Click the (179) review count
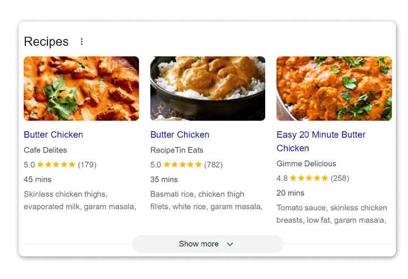The height and width of the screenshot is (279, 408). click(x=87, y=164)
